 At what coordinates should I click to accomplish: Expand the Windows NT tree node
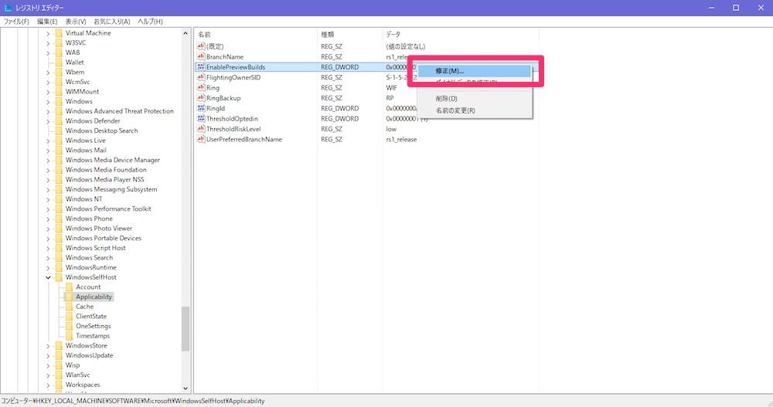48,199
